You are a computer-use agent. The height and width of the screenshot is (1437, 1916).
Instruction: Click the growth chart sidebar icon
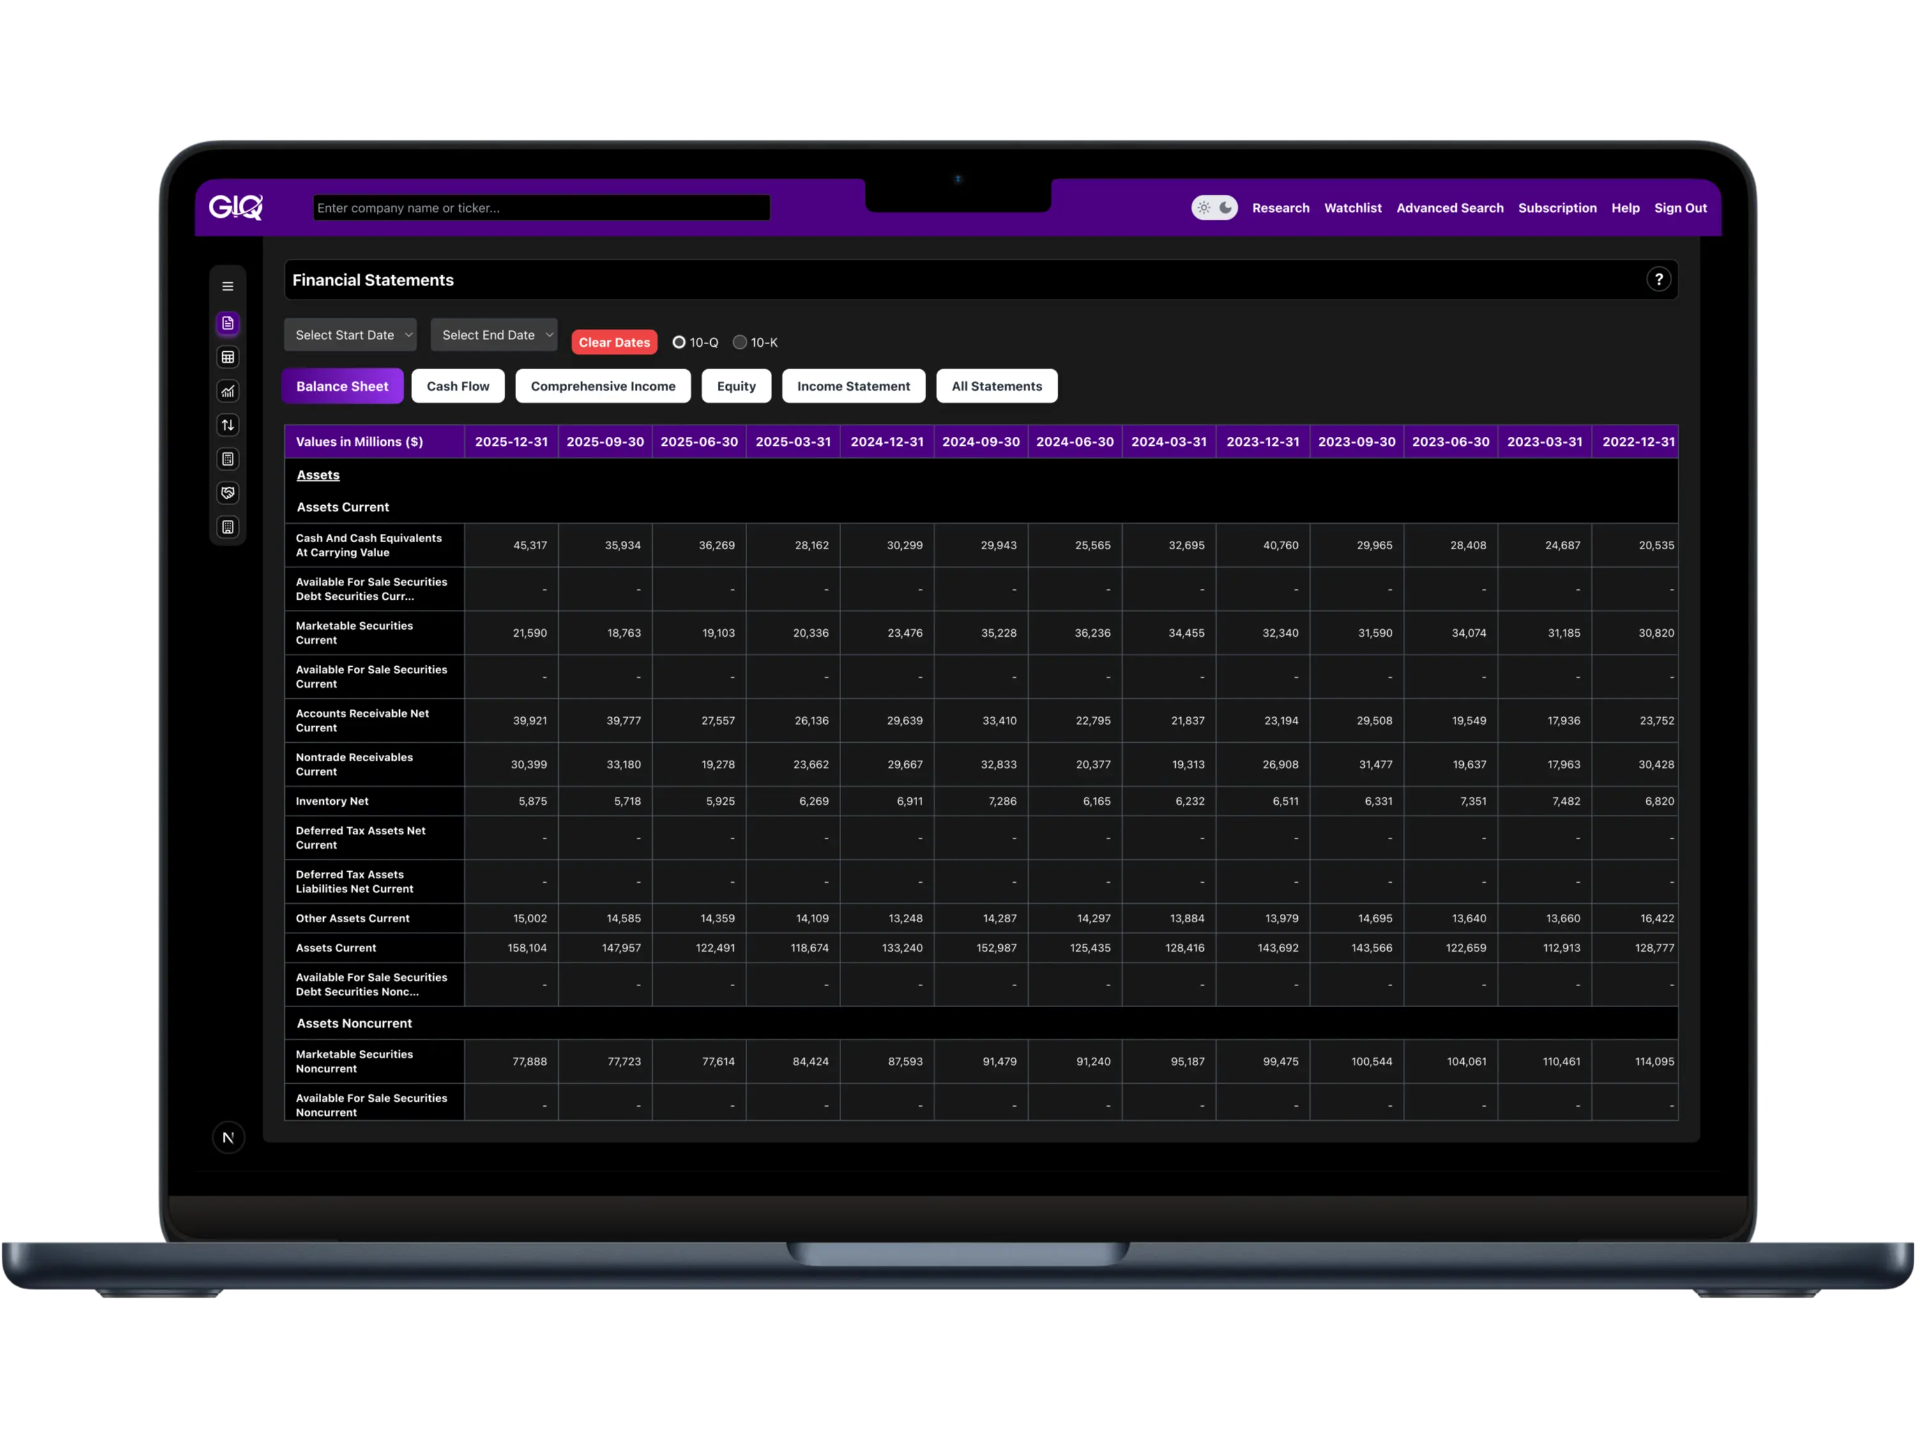tap(228, 392)
